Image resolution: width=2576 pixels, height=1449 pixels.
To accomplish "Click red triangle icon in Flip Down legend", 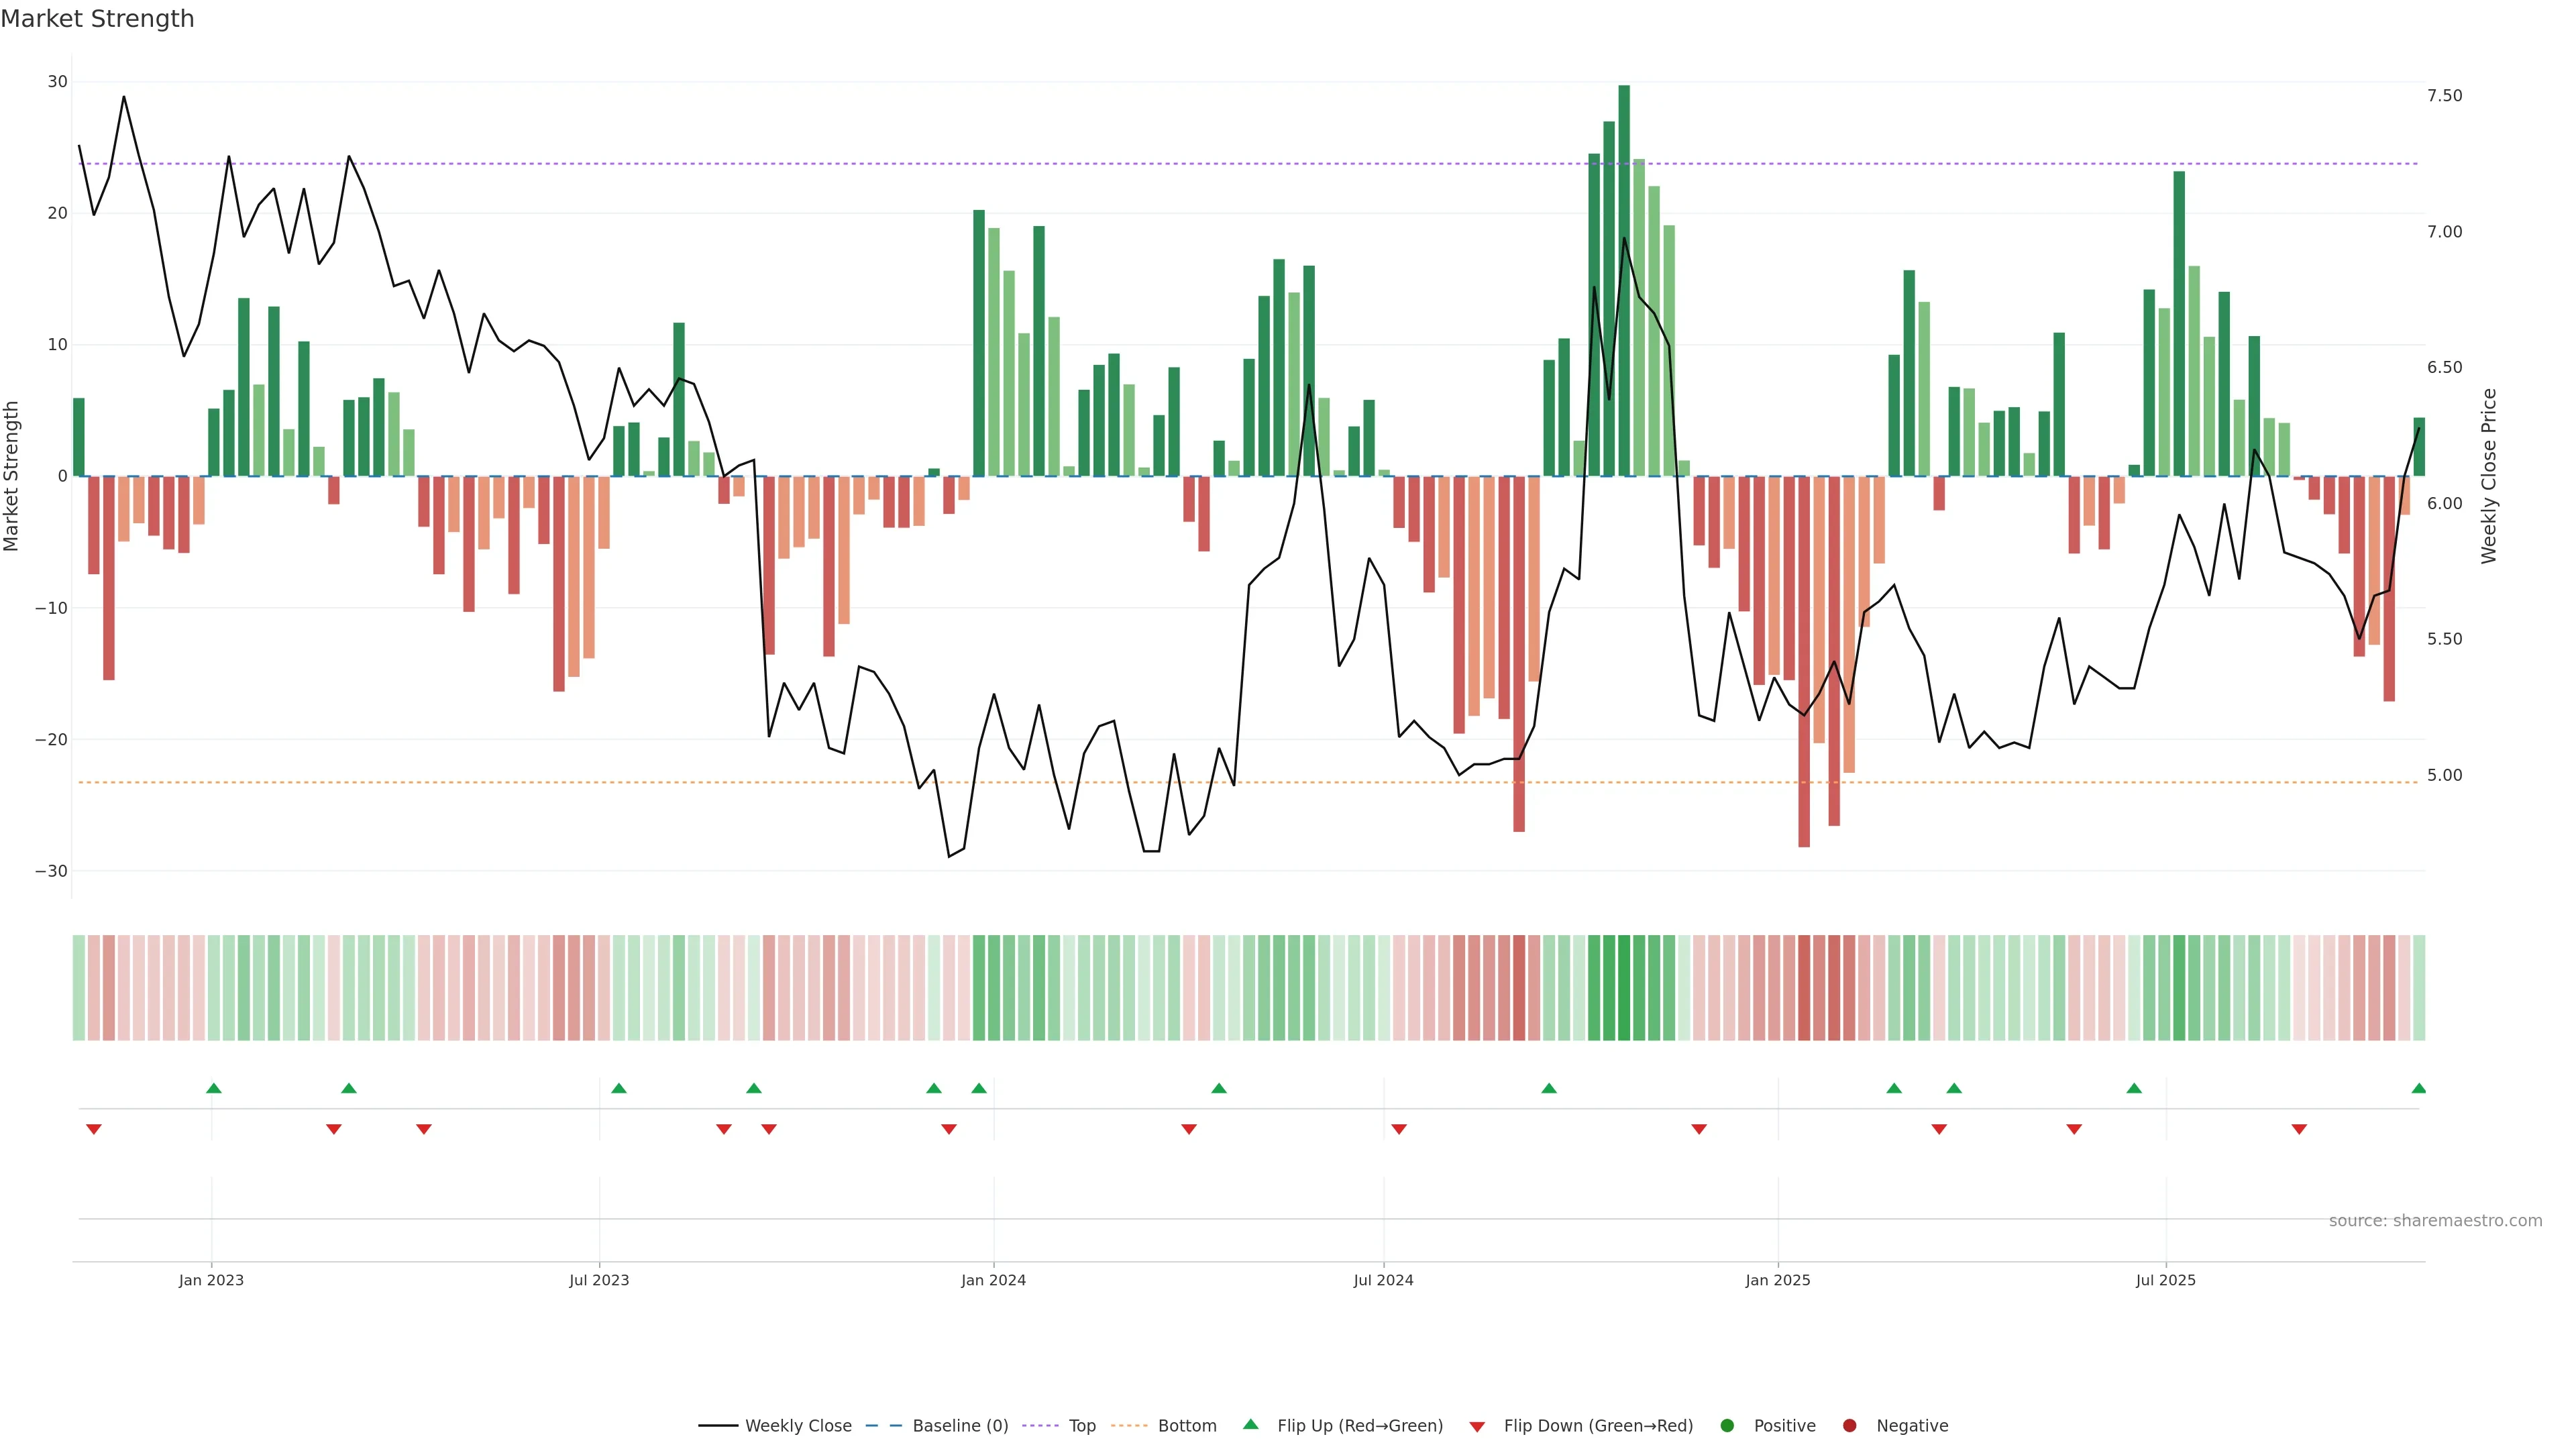I will tap(1477, 1426).
